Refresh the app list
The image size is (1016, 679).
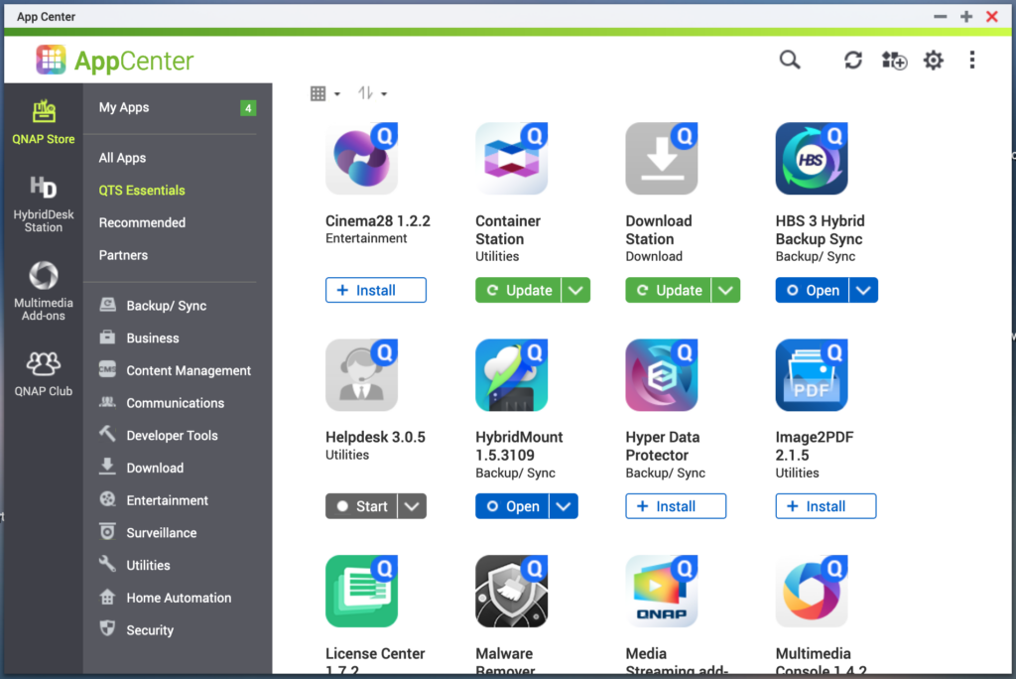point(852,61)
